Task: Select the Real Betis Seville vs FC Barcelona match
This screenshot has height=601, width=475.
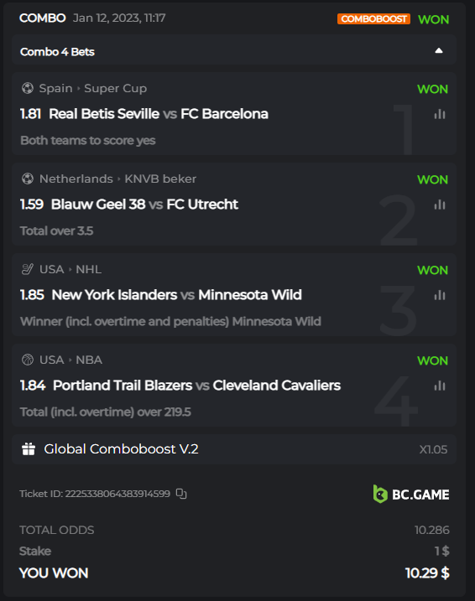Action: click(x=159, y=114)
